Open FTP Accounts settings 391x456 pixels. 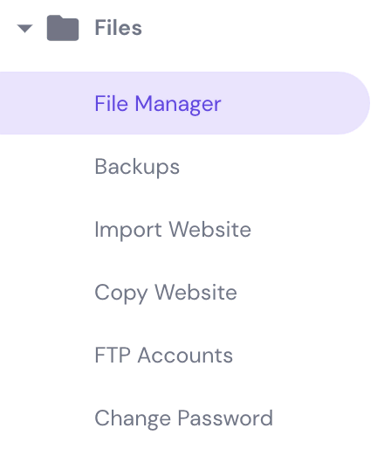164,356
